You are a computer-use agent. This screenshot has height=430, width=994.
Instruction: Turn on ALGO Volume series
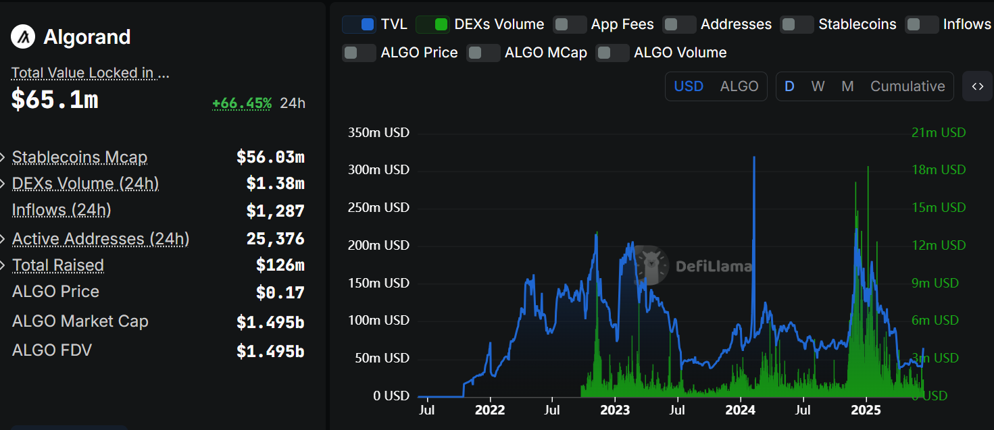612,53
